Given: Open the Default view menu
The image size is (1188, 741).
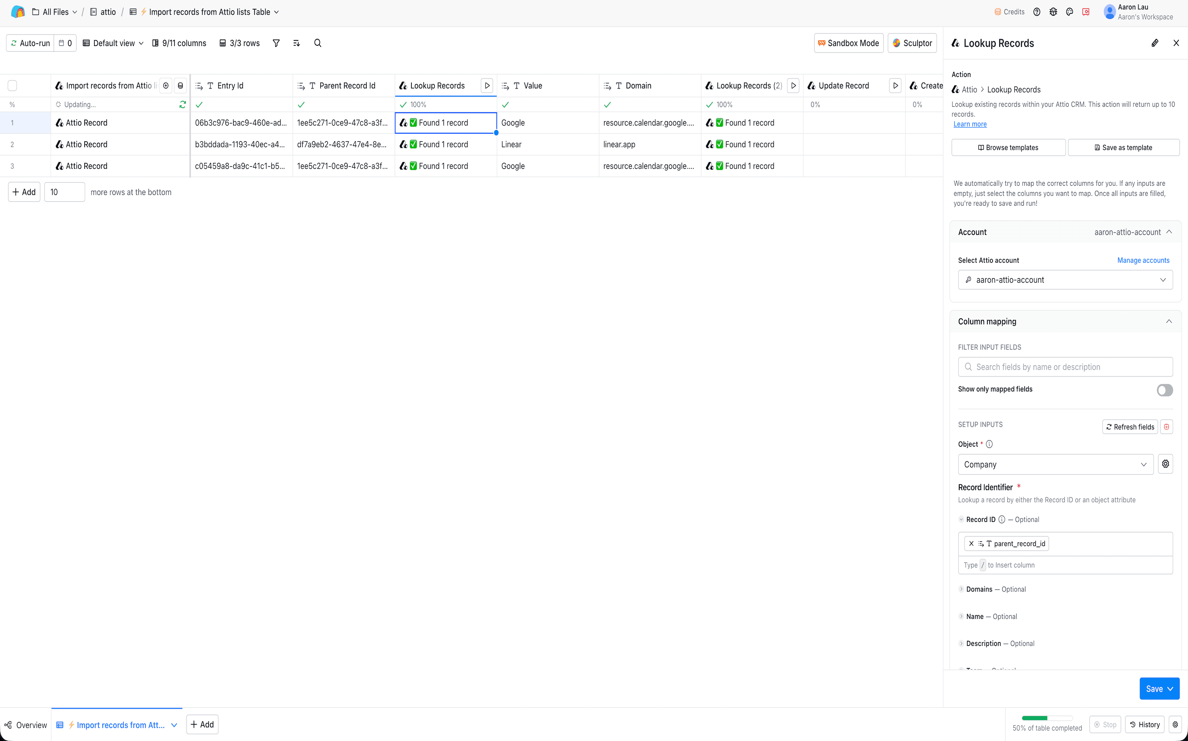Looking at the screenshot, I should click(113, 43).
